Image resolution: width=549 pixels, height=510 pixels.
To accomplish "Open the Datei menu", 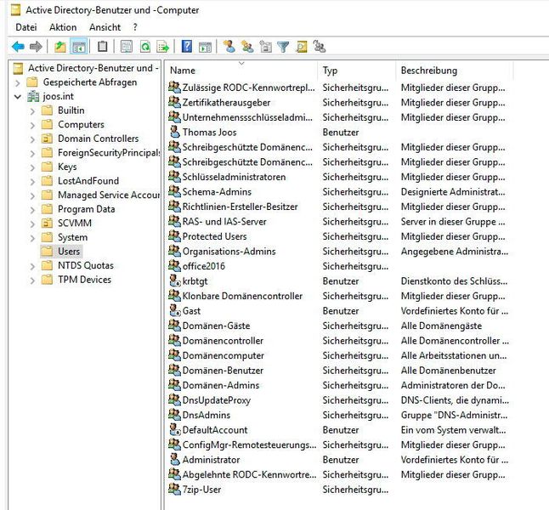I will [x=26, y=27].
